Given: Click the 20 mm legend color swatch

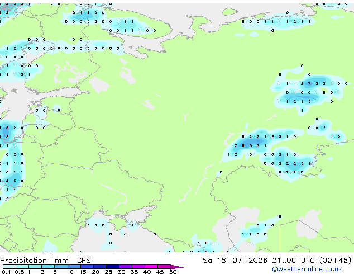Looking at the screenshot, I should (99, 267).
